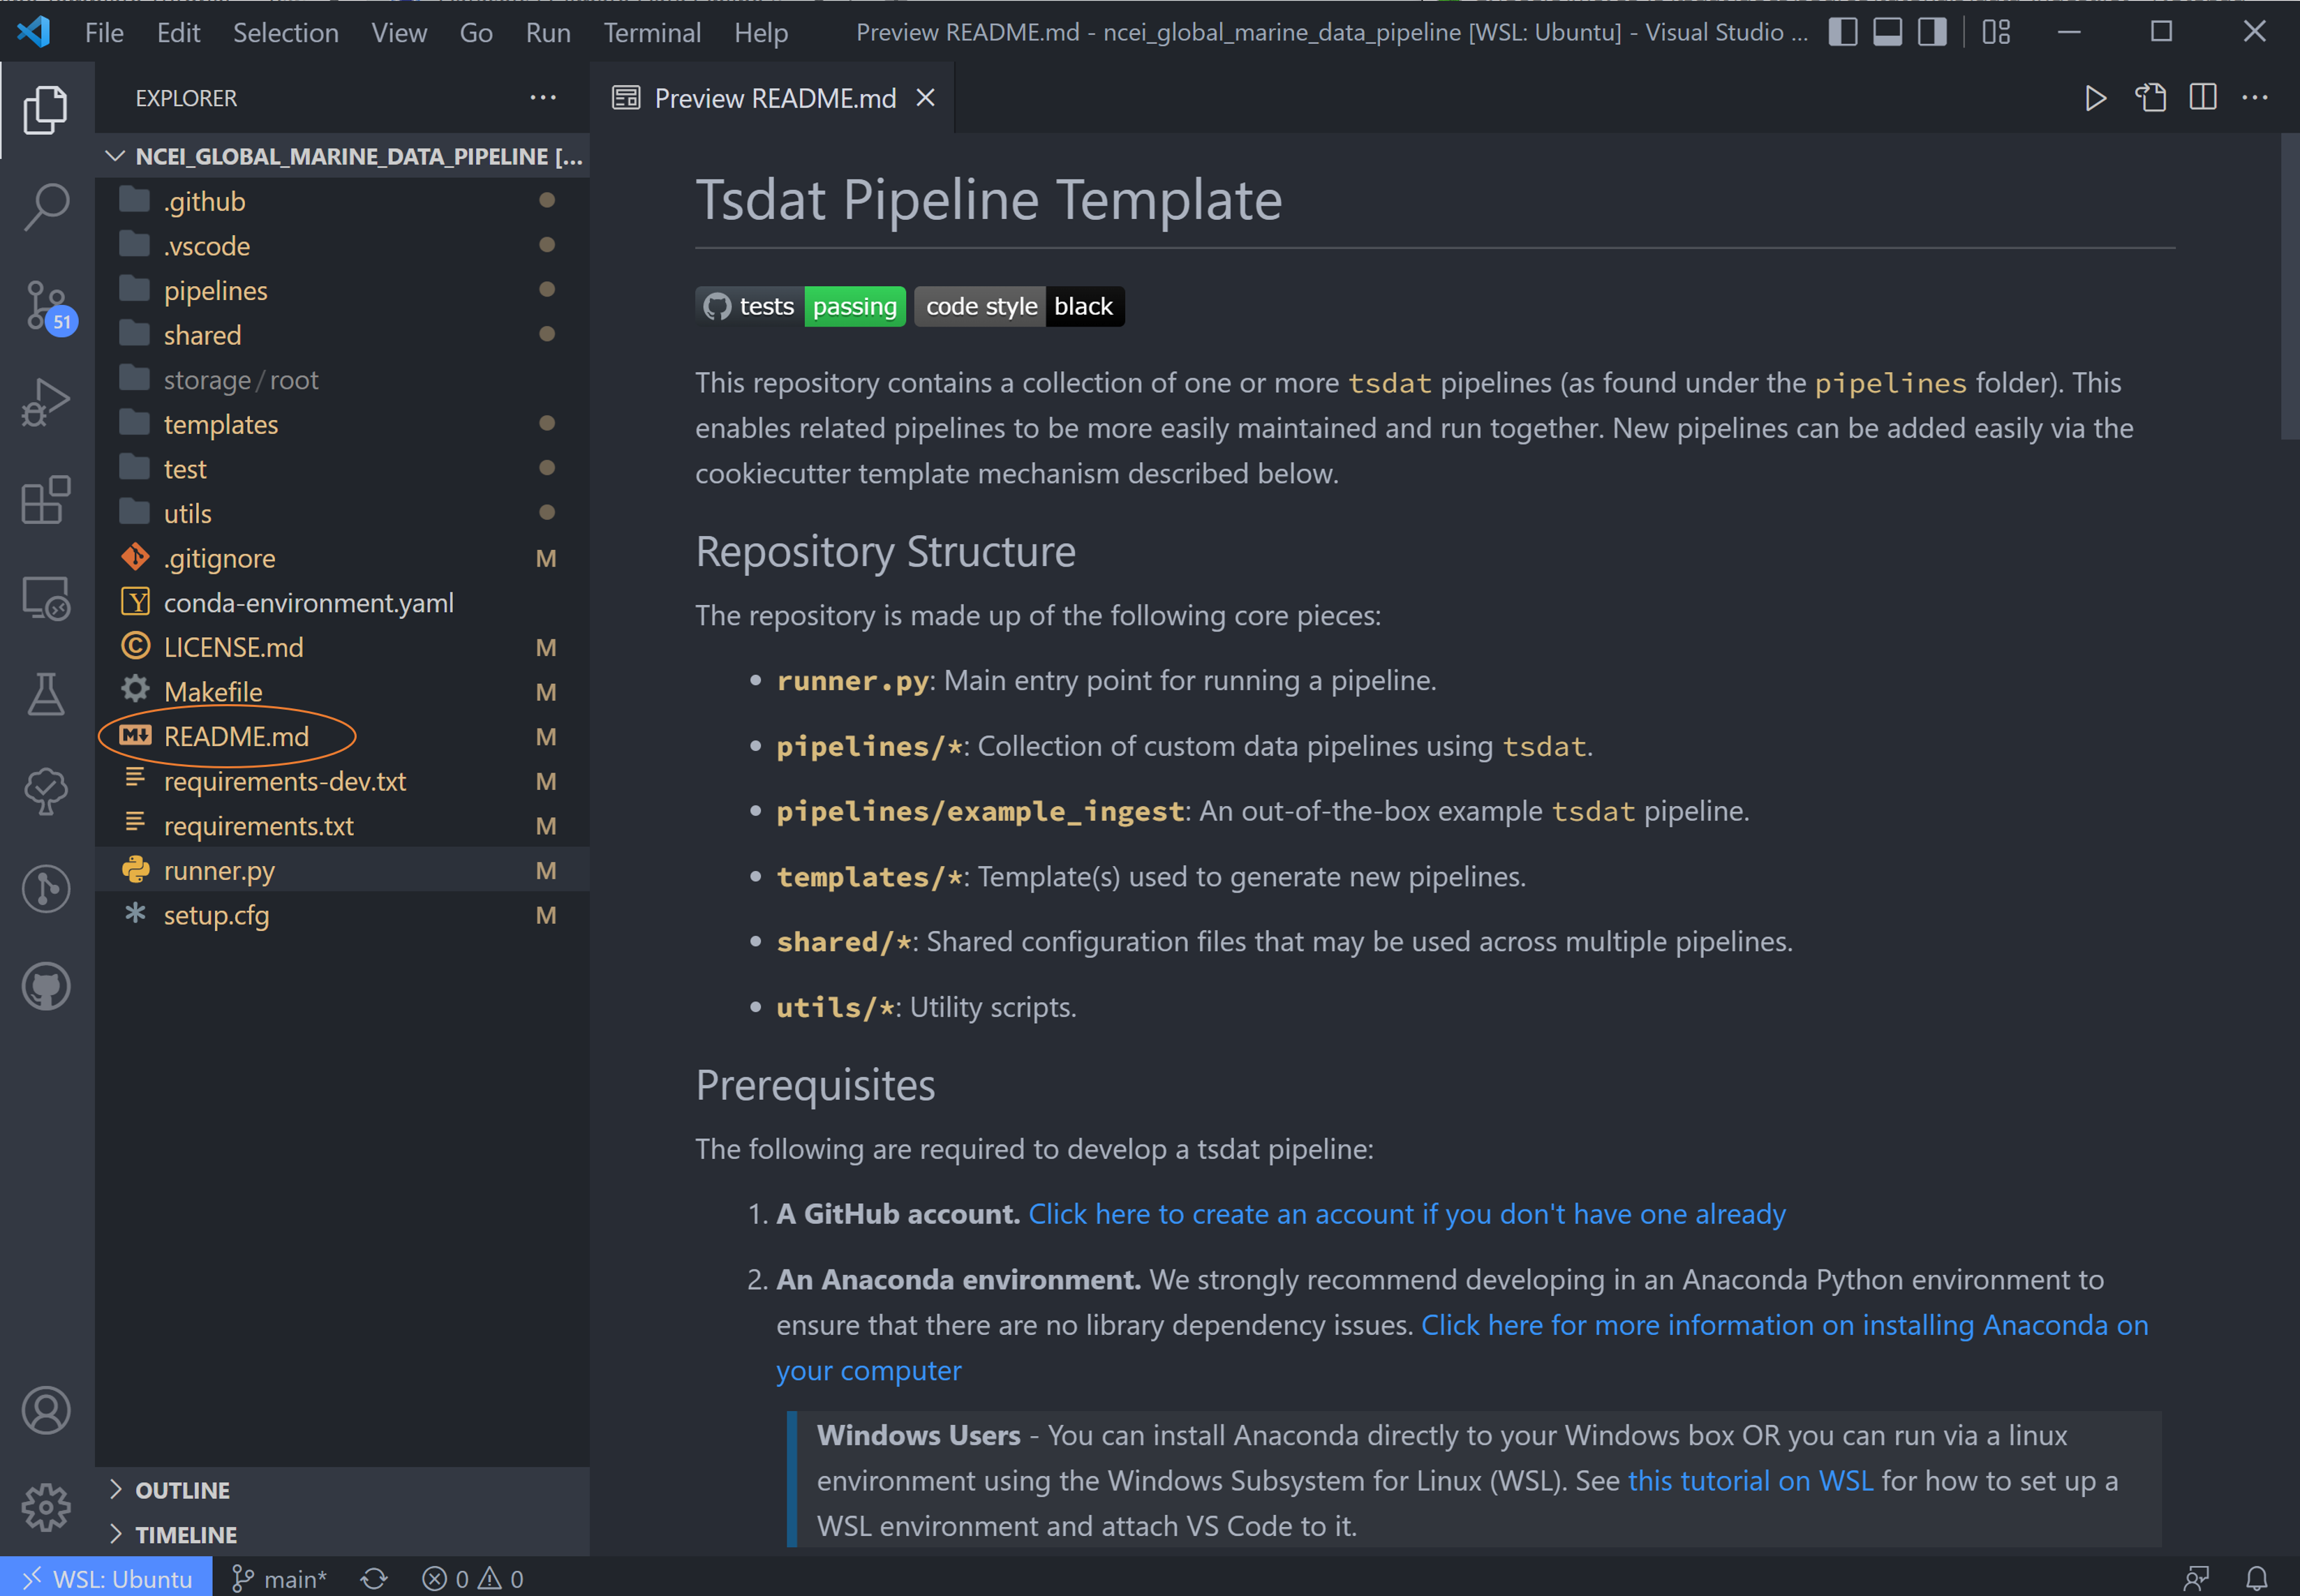The height and width of the screenshot is (1596, 2300).
Task: Open the GitHub view in activity bar
Action: pos(46,986)
